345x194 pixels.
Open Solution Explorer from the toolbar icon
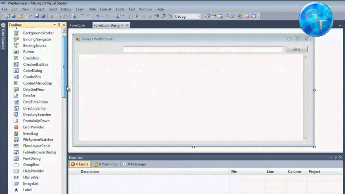(x=207, y=16)
